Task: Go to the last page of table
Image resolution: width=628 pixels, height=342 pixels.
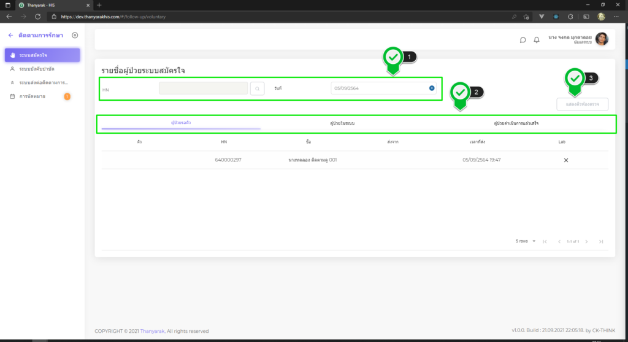Action: tap(601, 241)
